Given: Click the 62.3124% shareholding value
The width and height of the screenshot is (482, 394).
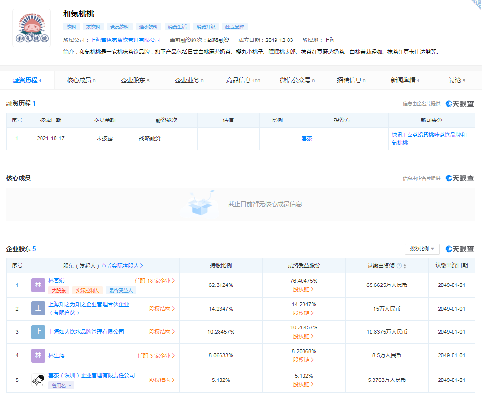Looking at the screenshot, I should (x=220, y=285).
